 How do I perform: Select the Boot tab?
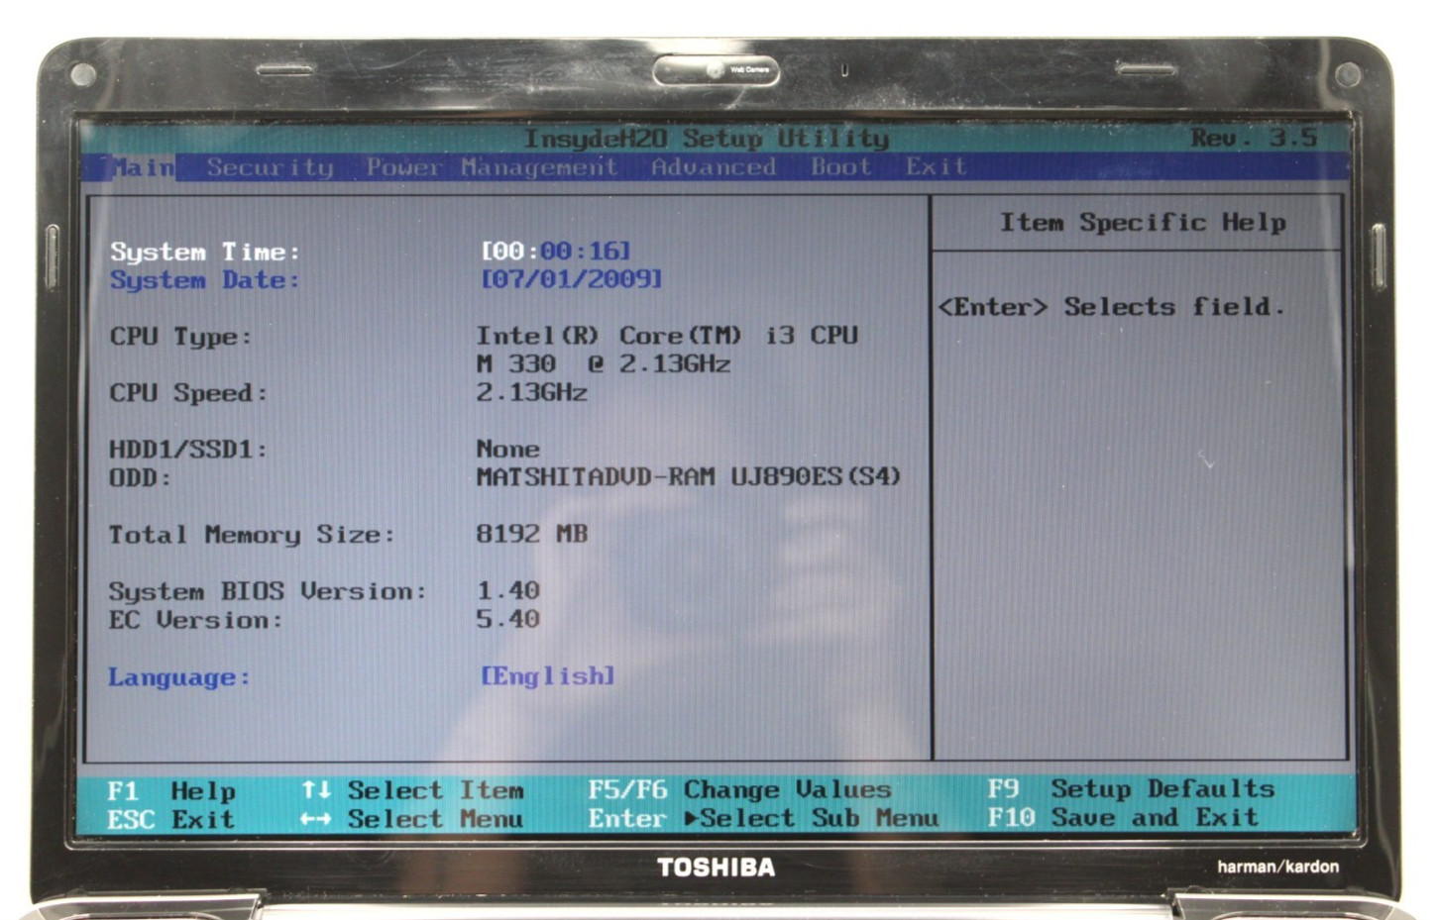click(841, 166)
